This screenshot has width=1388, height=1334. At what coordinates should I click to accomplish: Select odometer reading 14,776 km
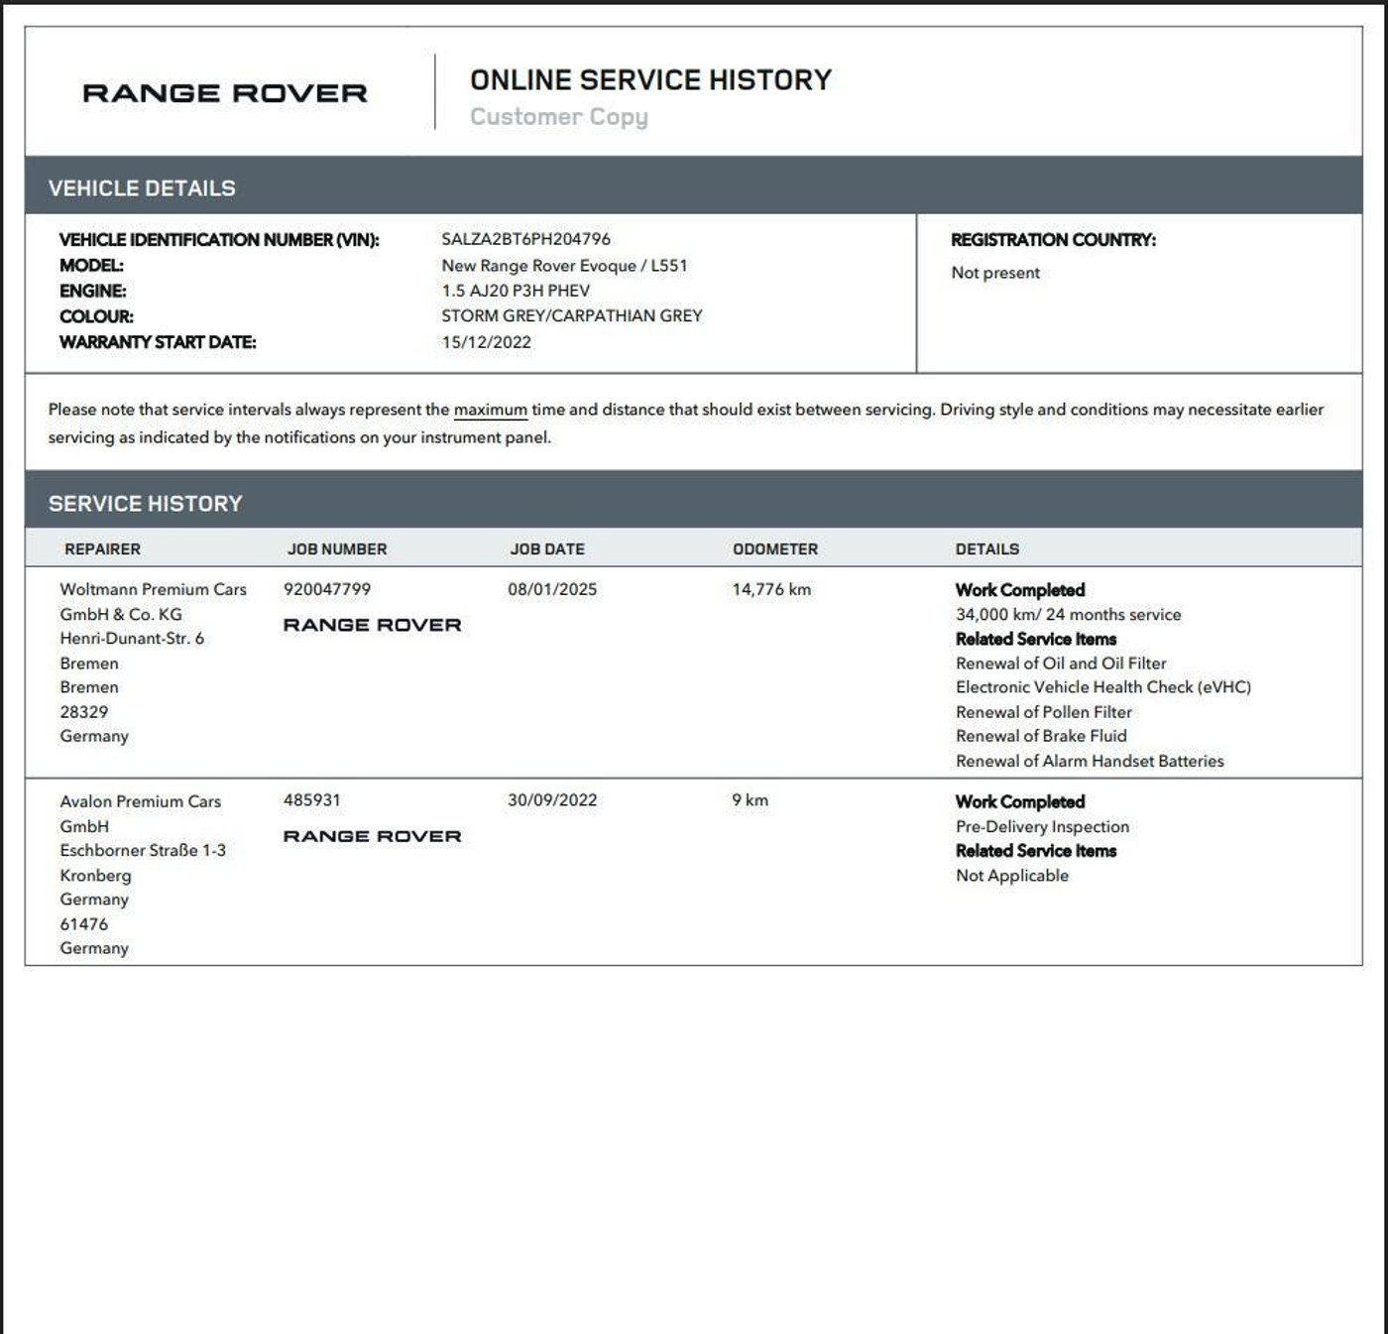[771, 589]
